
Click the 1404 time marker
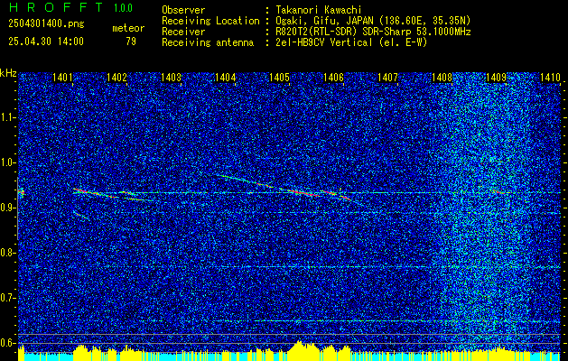226,77
